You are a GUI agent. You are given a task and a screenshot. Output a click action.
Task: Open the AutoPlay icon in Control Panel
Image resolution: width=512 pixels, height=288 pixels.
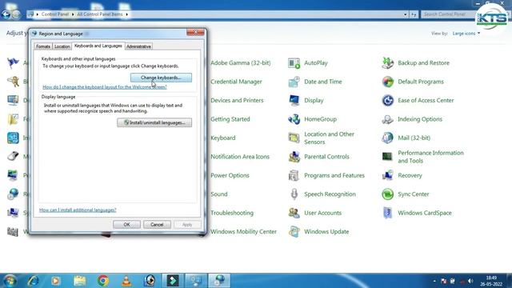pos(294,63)
